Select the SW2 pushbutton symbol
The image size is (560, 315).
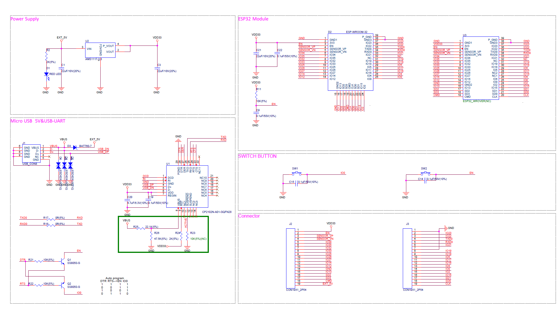point(426,174)
